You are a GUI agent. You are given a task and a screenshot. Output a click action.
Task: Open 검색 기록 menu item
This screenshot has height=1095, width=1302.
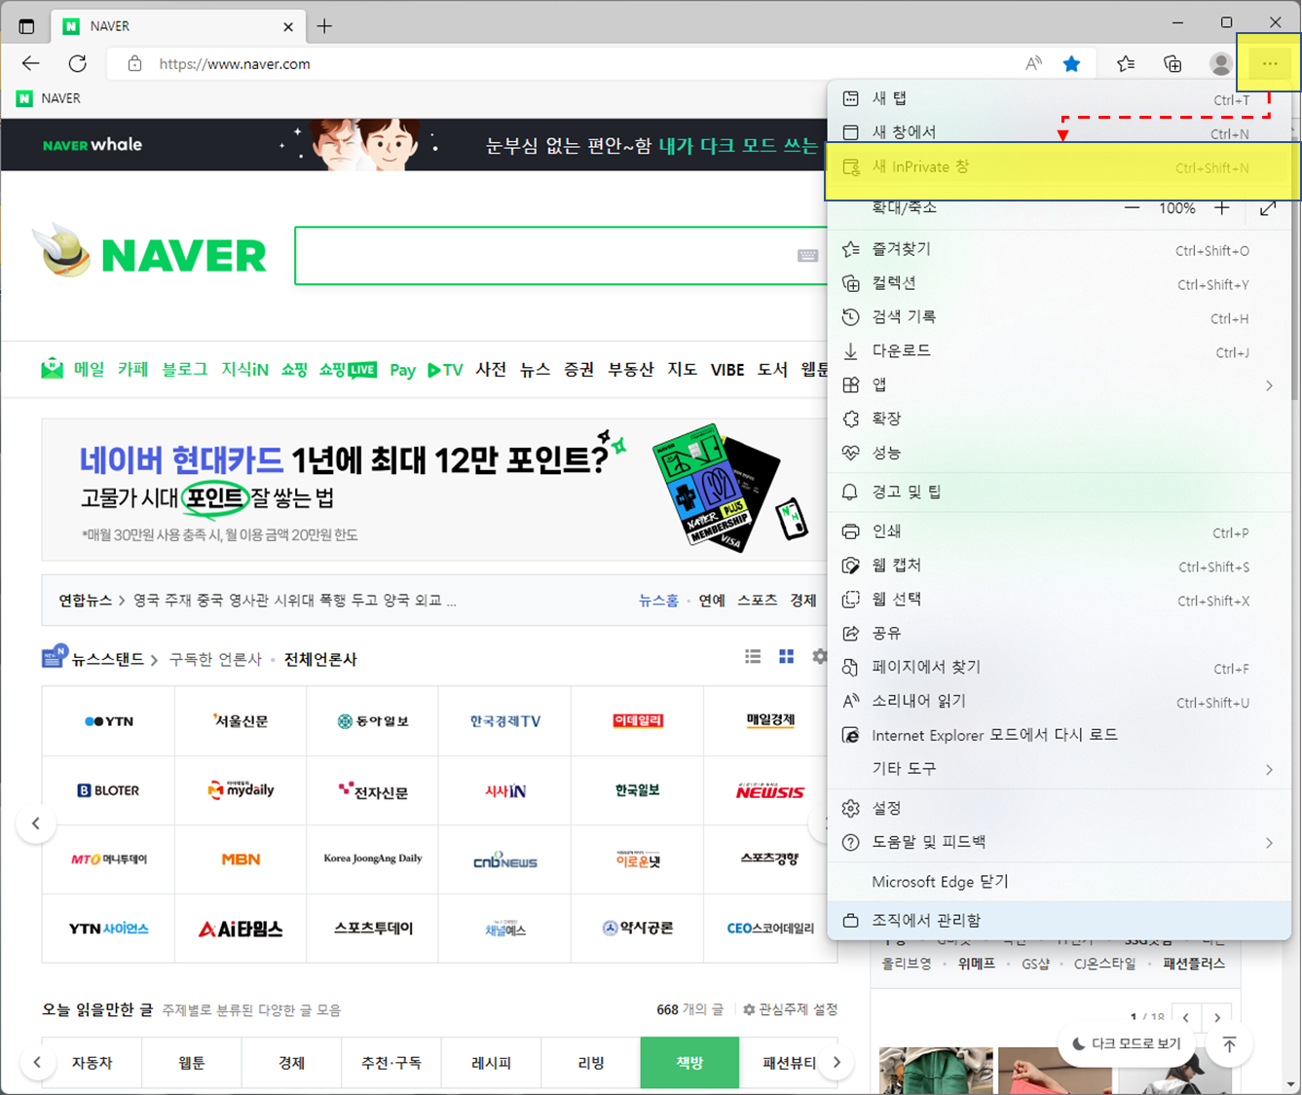pyautogui.click(x=1060, y=317)
